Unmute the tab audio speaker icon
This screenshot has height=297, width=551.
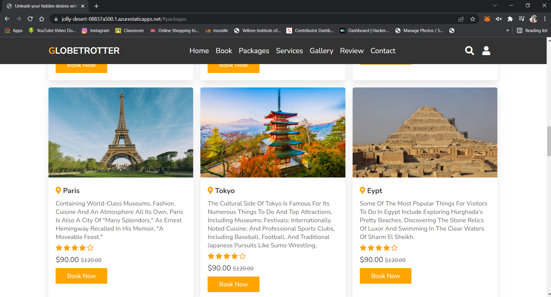pos(499,19)
